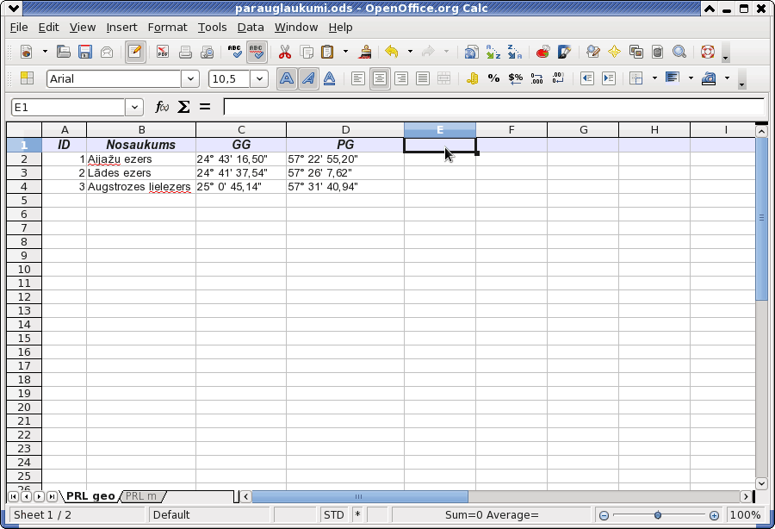Viewport: 775px width, 529px height.
Task: Open the Paste options dropdown arrow
Action: coord(345,52)
